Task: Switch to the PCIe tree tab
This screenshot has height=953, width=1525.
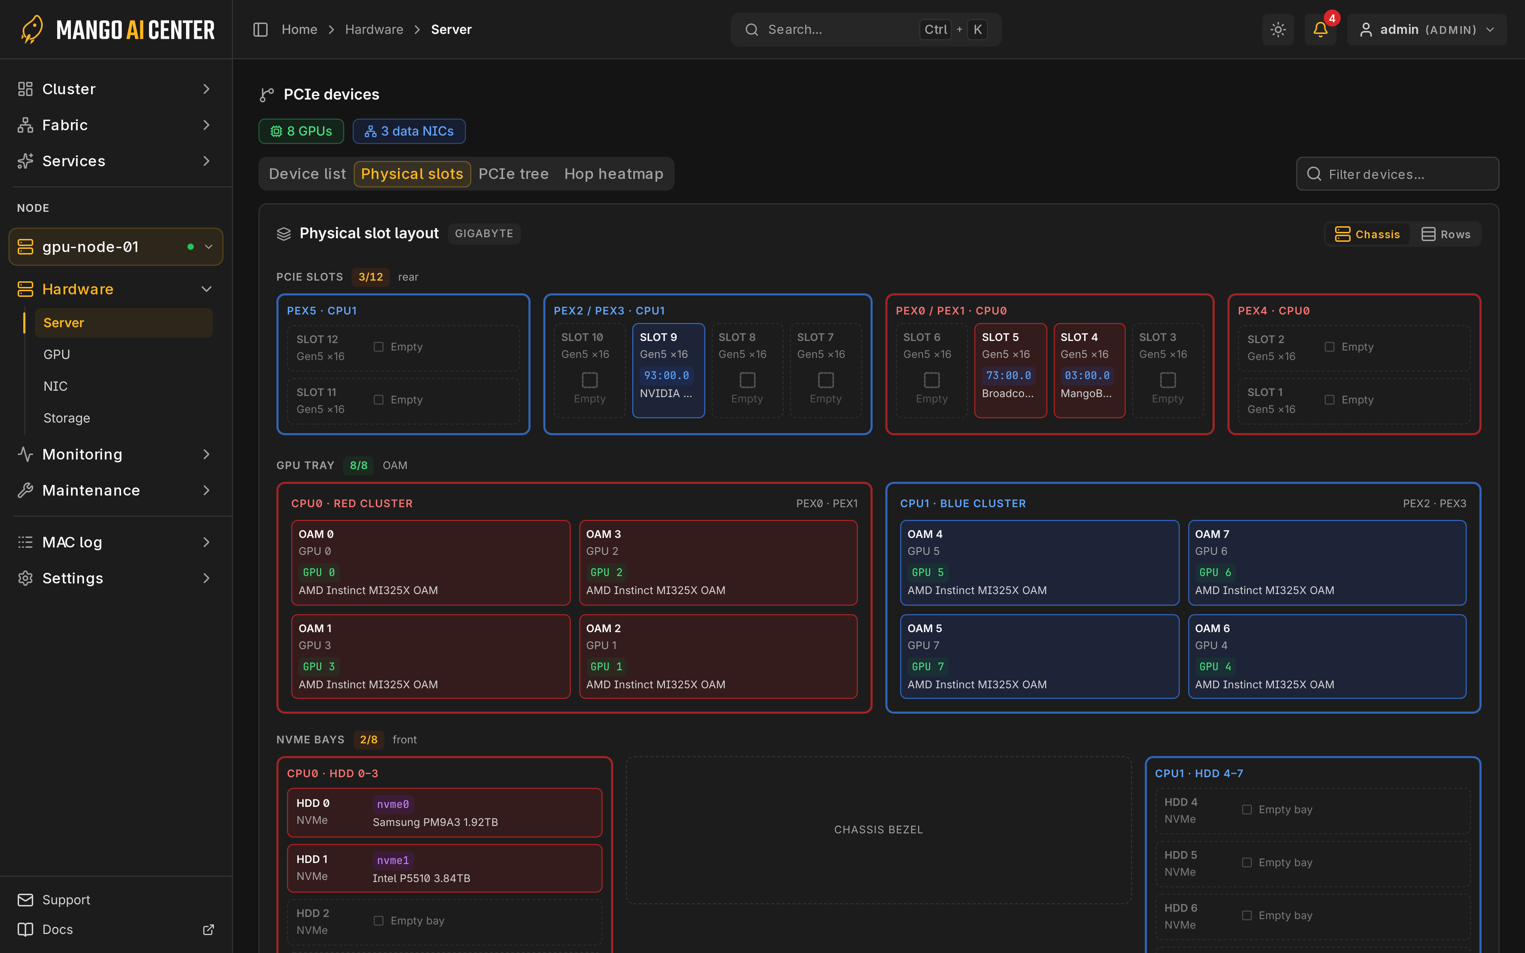Action: pos(514,174)
